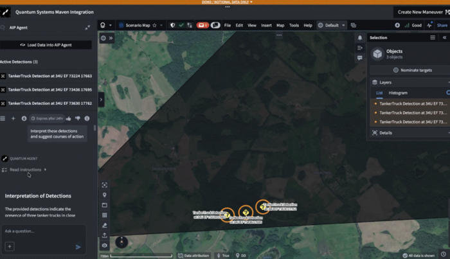Expand the Details section
The image size is (450, 259).
click(x=386, y=133)
